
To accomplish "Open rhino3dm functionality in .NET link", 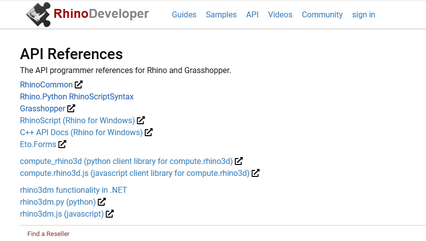I will coord(73,190).
